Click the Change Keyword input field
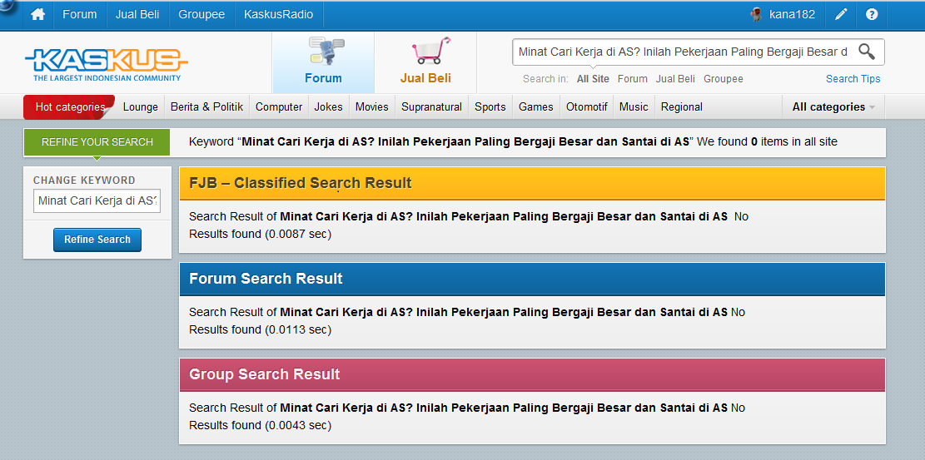This screenshot has width=925, height=460. coord(97,201)
